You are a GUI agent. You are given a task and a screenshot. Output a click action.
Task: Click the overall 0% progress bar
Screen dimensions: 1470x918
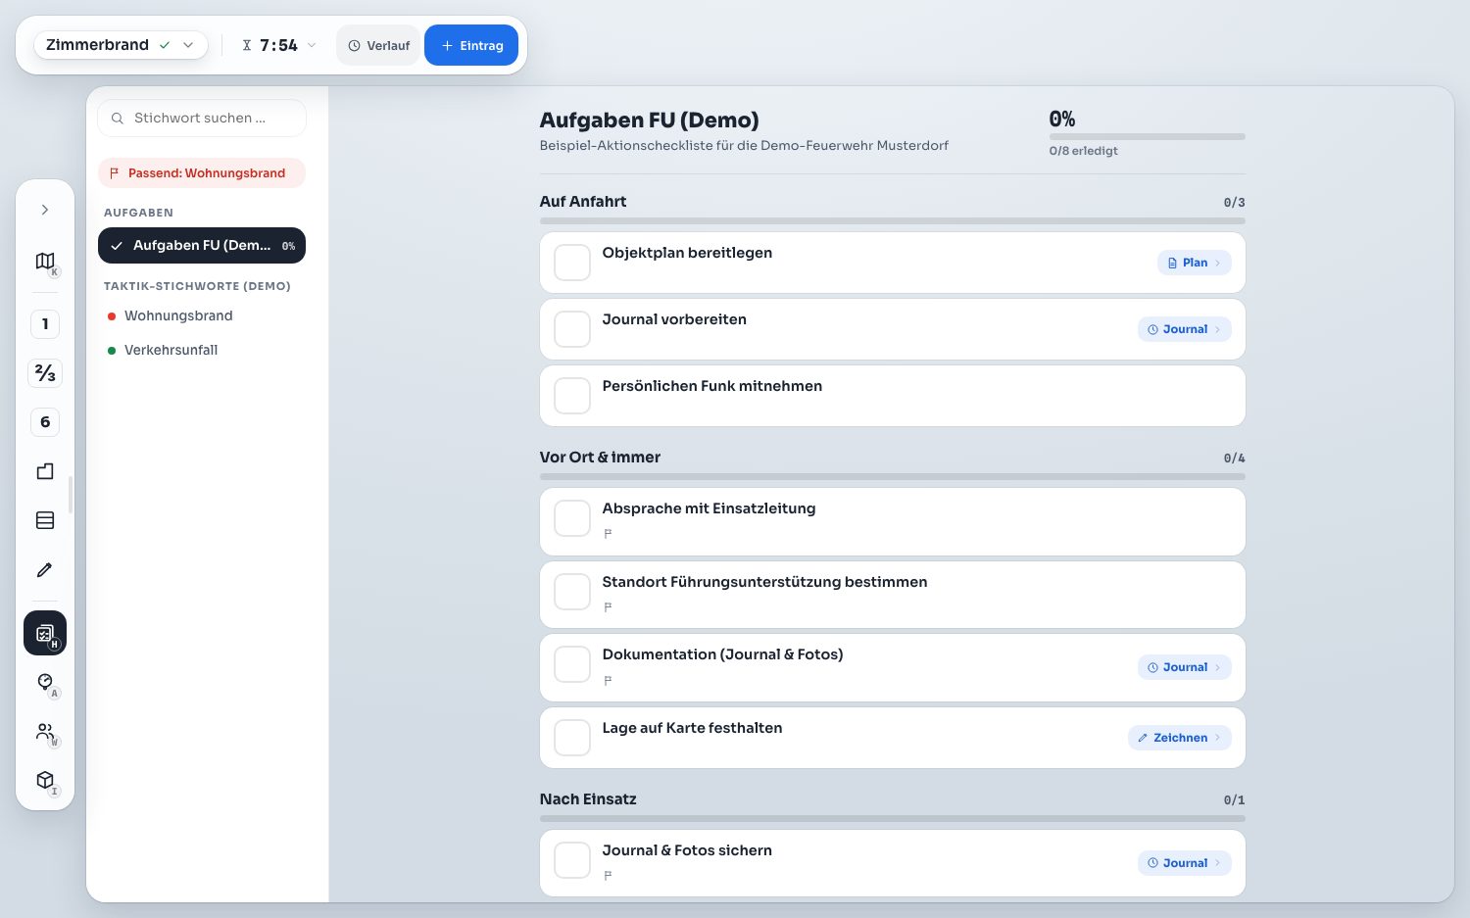point(1147,136)
